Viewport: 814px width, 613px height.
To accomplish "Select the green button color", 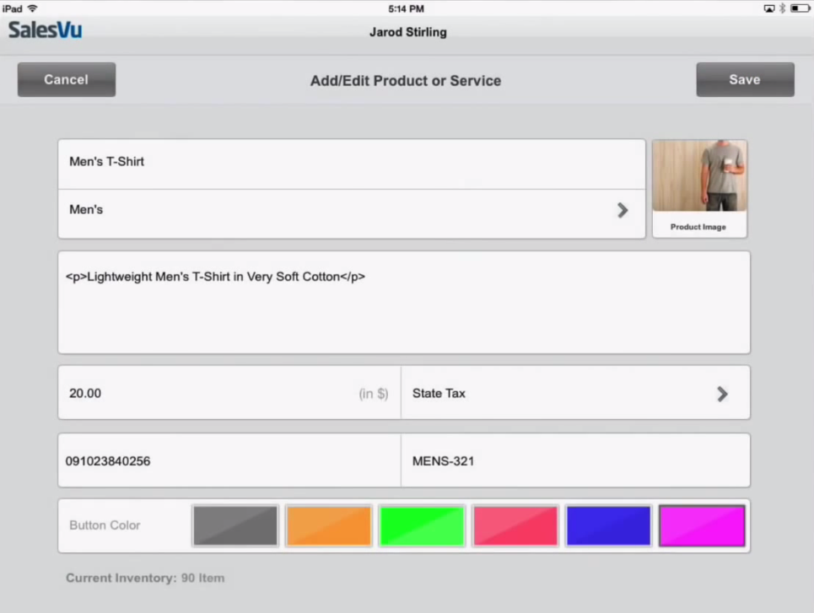I will coord(422,526).
